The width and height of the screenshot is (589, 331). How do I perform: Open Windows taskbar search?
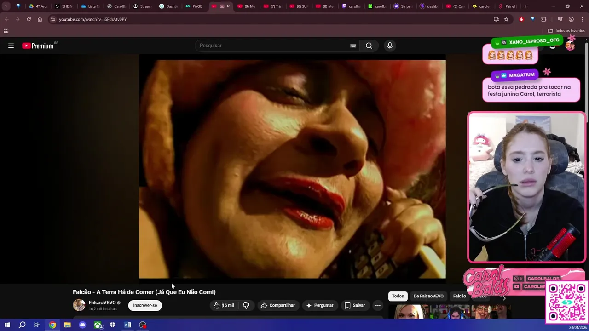tap(22, 325)
